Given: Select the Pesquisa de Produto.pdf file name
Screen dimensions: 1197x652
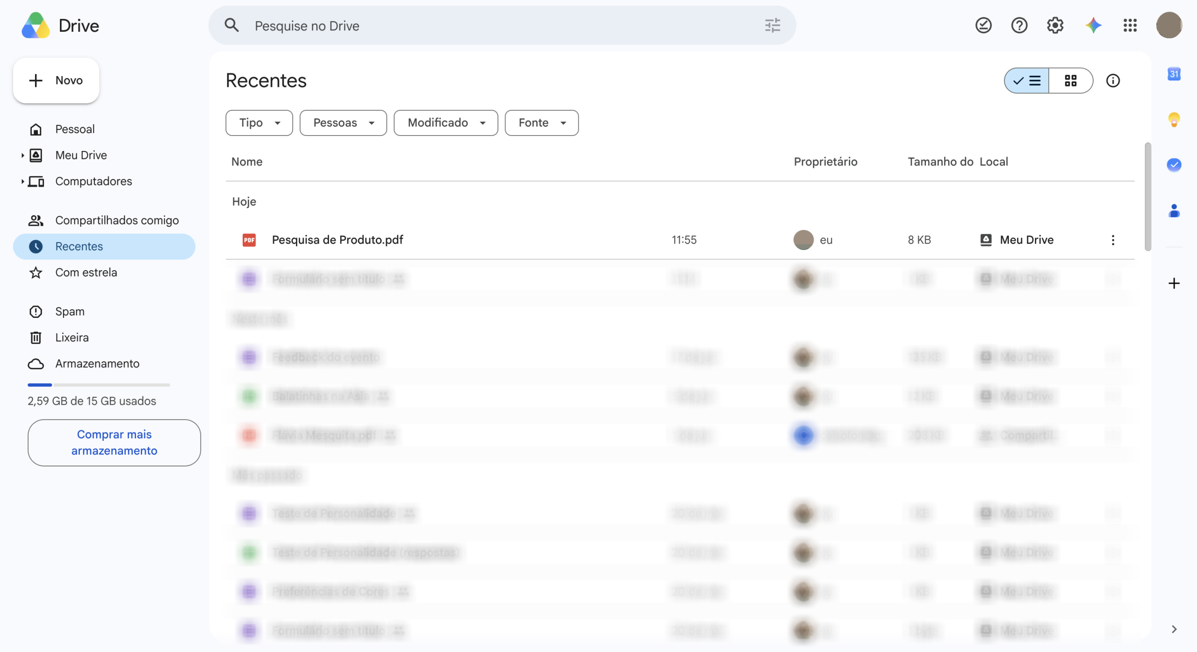Looking at the screenshot, I should click(338, 240).
